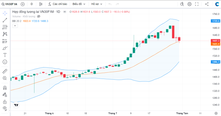Open the Các chỉ báo indicators menu
The width and height of the screenshot is (221, 116).
pyautogui.click(x=58, y=4)
